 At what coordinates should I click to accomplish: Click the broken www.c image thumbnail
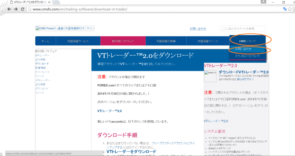click(x=210, y=76)
